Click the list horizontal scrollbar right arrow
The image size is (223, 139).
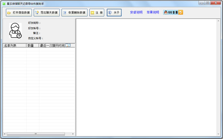pyautogui.click(x=73, y=134)
